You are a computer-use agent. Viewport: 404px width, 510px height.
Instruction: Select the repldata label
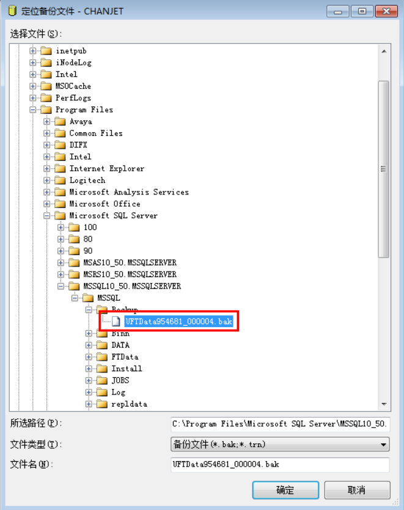[x=130, y=404]
